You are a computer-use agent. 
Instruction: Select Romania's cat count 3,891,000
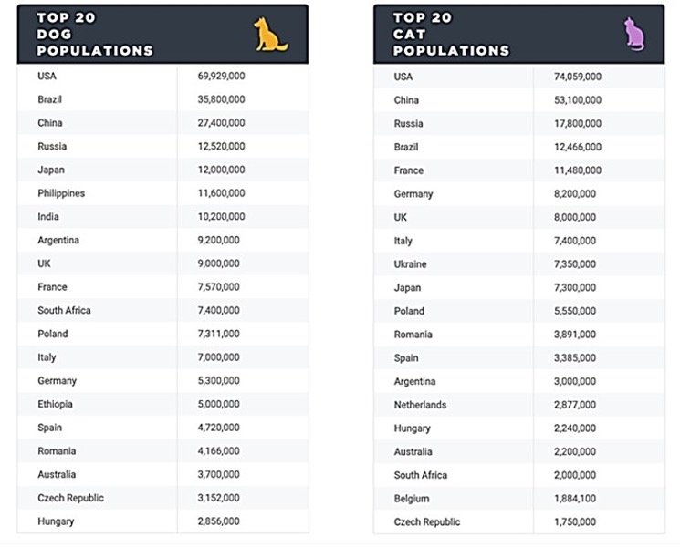pyautogui.click(x=575, y=335)
